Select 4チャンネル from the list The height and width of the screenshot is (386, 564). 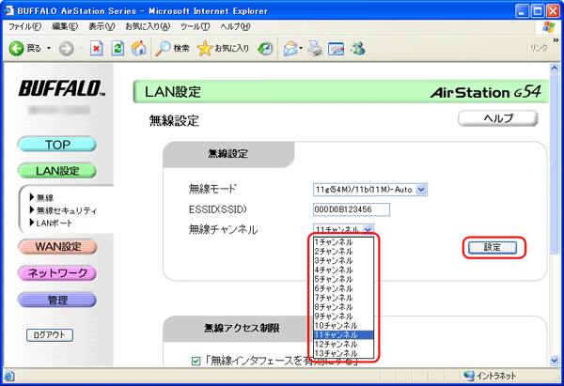point(343,270)
